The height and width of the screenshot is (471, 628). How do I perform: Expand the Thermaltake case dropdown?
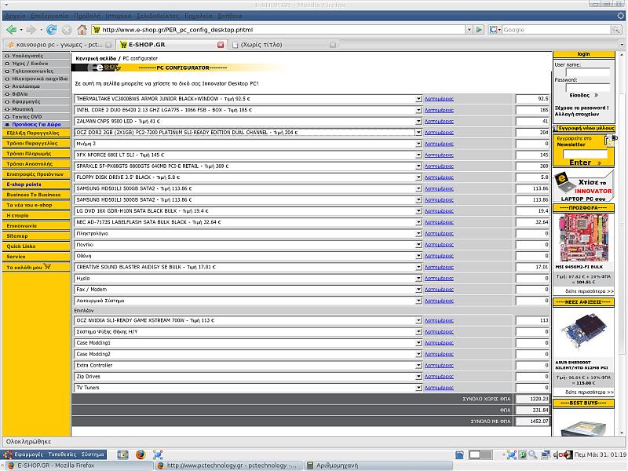pyautogui.click(x=418, y=99)
